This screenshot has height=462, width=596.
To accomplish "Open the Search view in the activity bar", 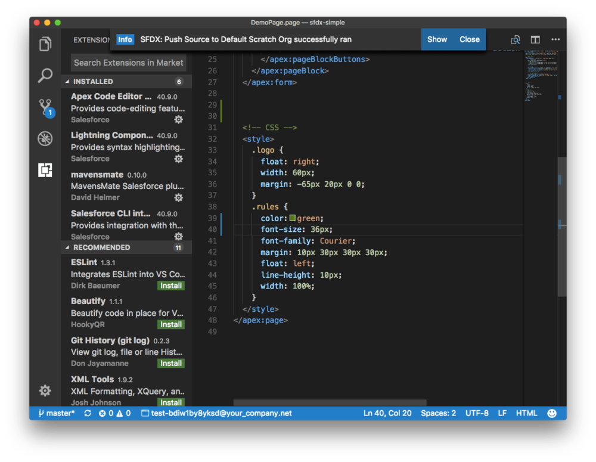I will (x=45, y=75).
